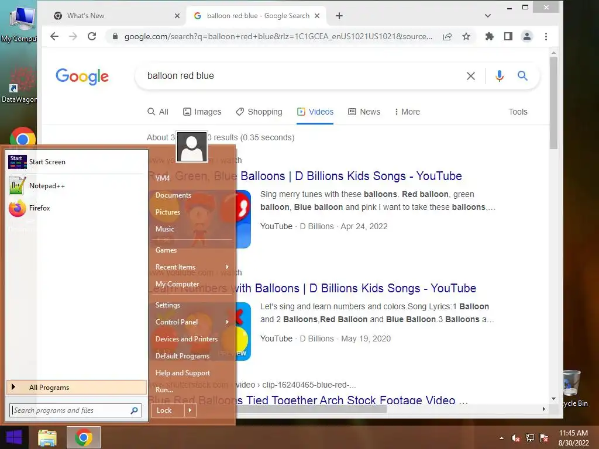Reload the Google search page
The height and width of the screenshot is (449, 599).
pyautogui.click(x=92, y=37)
